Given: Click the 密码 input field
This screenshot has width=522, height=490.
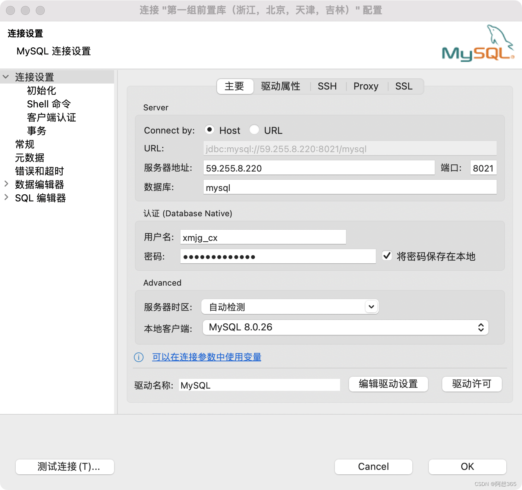Looking at the screenshot, I should [278, 256].
